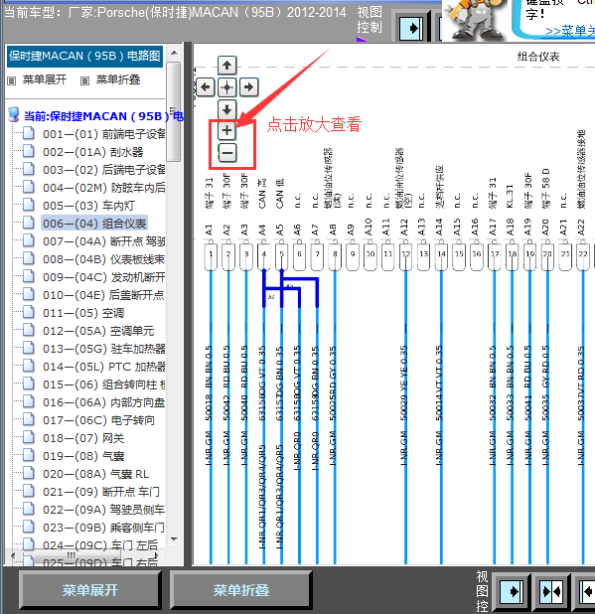Click pin label A17 in diagram
This screenshot has height=614, width=595.
click(493, 228)
